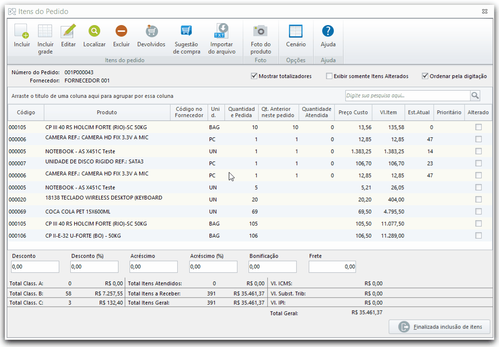Uncheck Mostrar totalizadores
The image size is (499, 347).
pyautogui.click(x=254, y=76)
